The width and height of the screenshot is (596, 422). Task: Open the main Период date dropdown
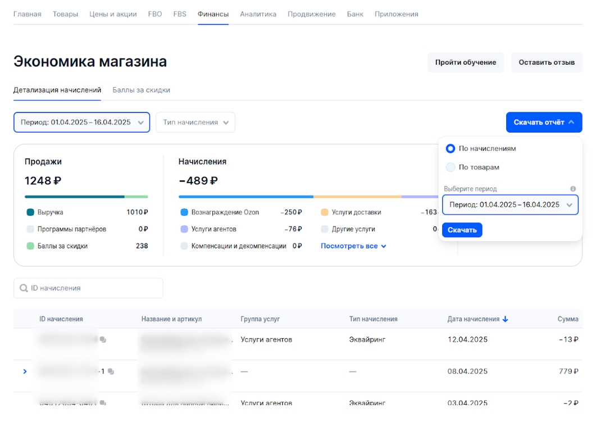81,122
